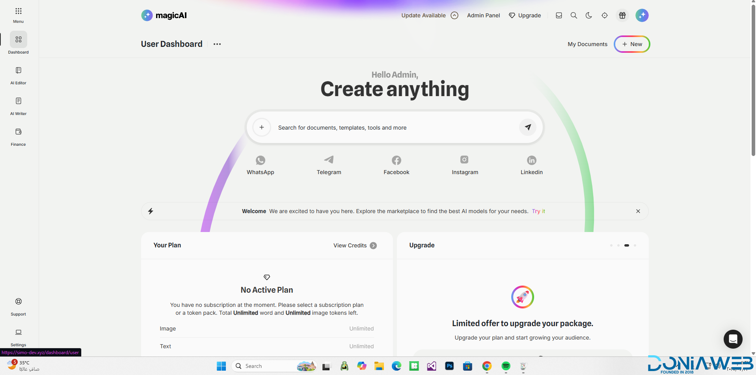The image size is (756, 375).
Task: Switch to the active Upgrade carousel dot
Action: 626,245
